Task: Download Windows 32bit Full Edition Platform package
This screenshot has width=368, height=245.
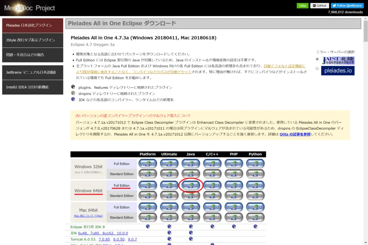Action: click(148, 164)
